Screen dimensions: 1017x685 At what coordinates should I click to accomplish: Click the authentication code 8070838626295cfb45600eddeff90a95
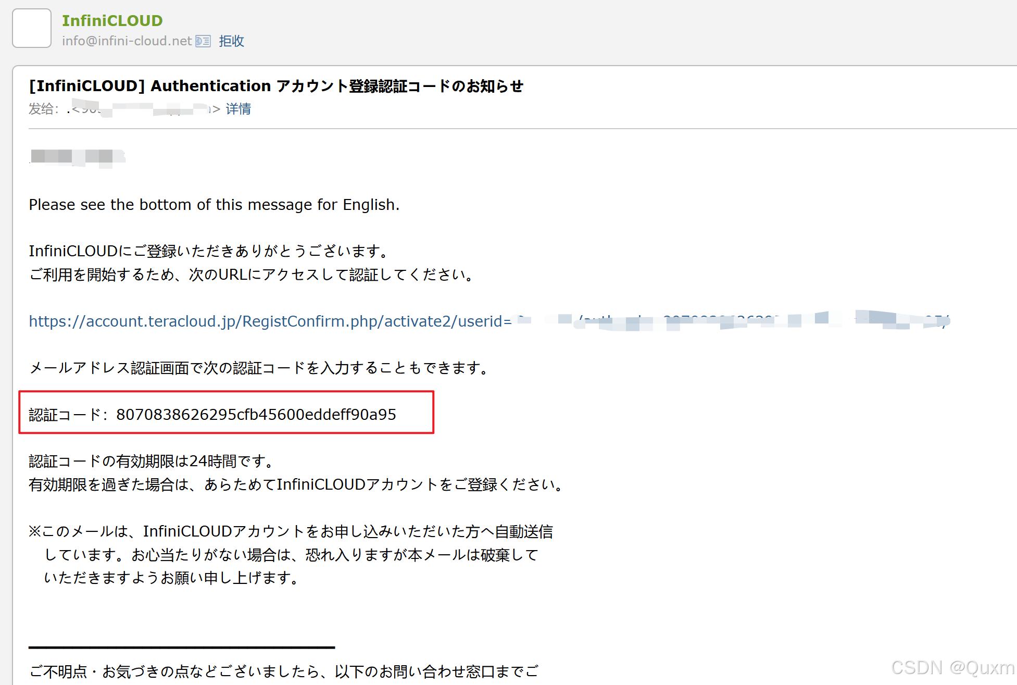(256, 415)
